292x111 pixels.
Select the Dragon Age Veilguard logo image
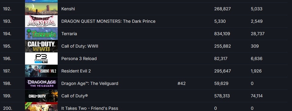click(41, 83)
